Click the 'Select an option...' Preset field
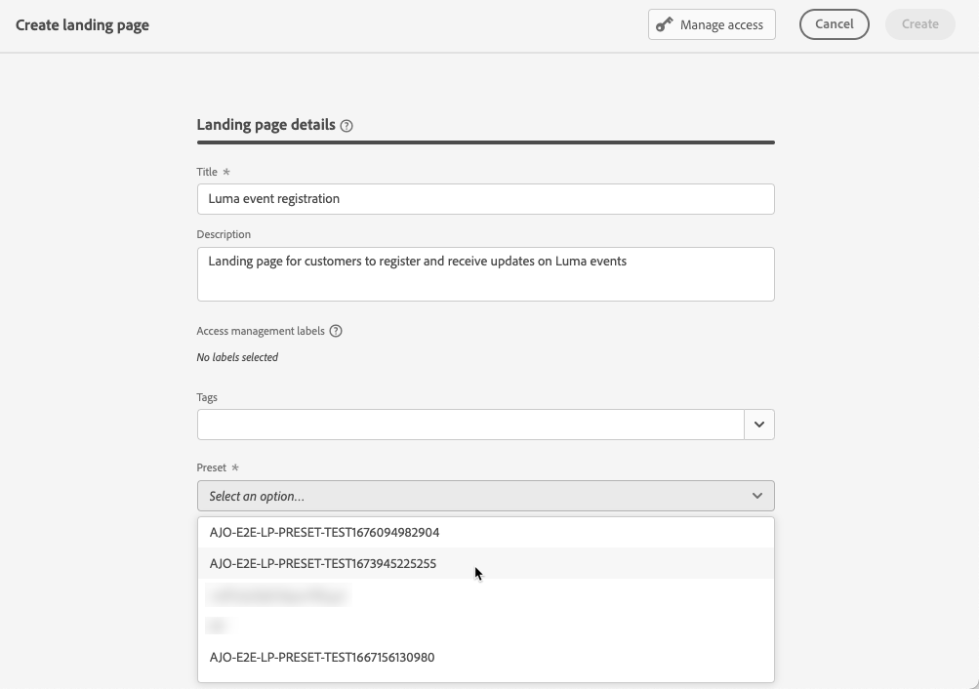 pyautogui.click(x=469, y=496)
